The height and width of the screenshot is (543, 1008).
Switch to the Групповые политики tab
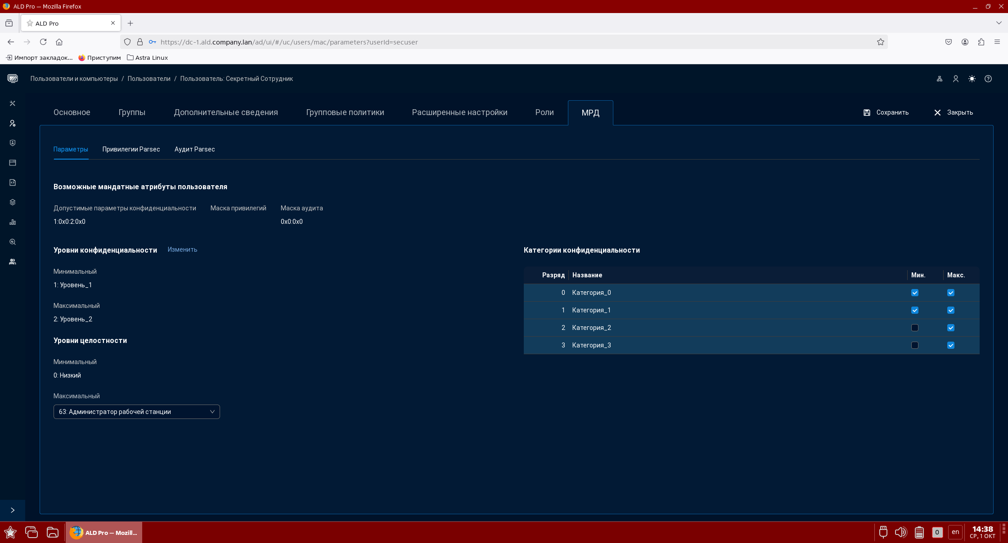pos(345,112)
